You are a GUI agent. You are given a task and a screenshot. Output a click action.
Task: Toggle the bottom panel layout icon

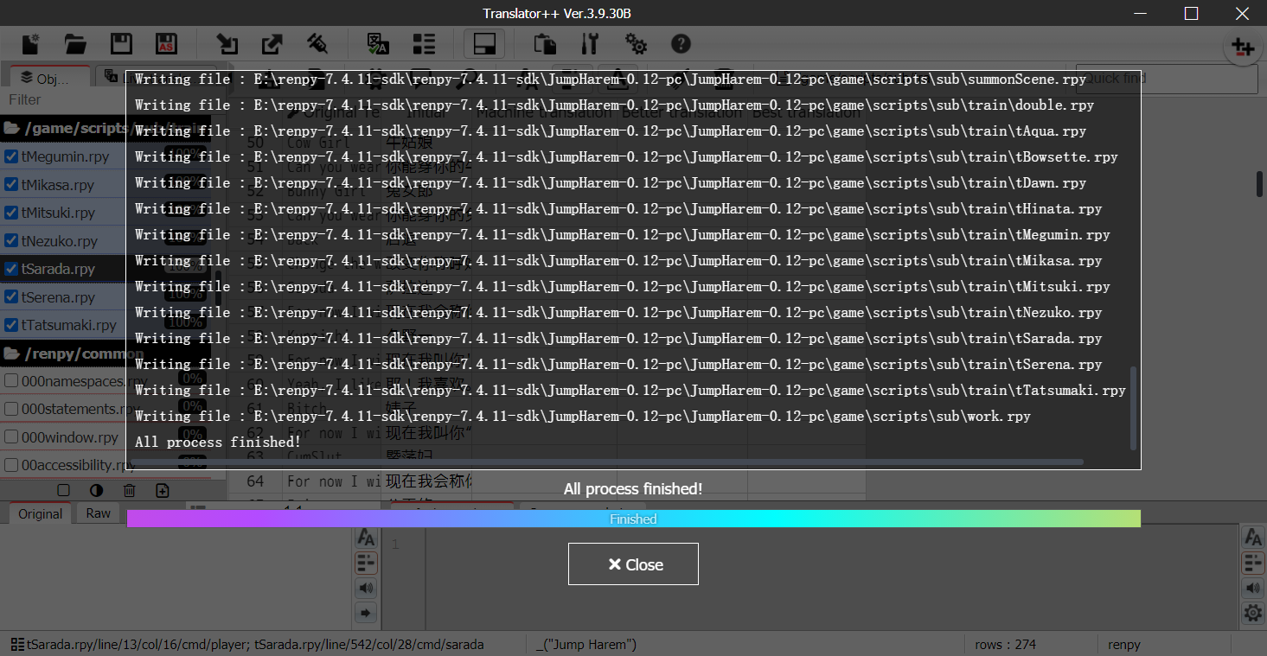point(484,44)
